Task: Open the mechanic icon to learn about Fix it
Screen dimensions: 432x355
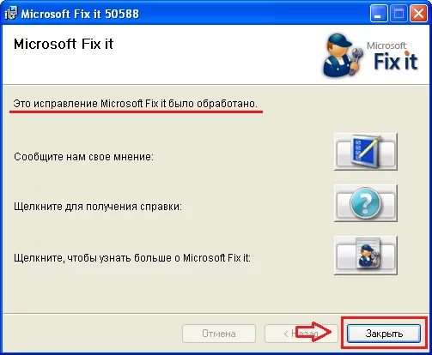Action: [x=366, y=256]
